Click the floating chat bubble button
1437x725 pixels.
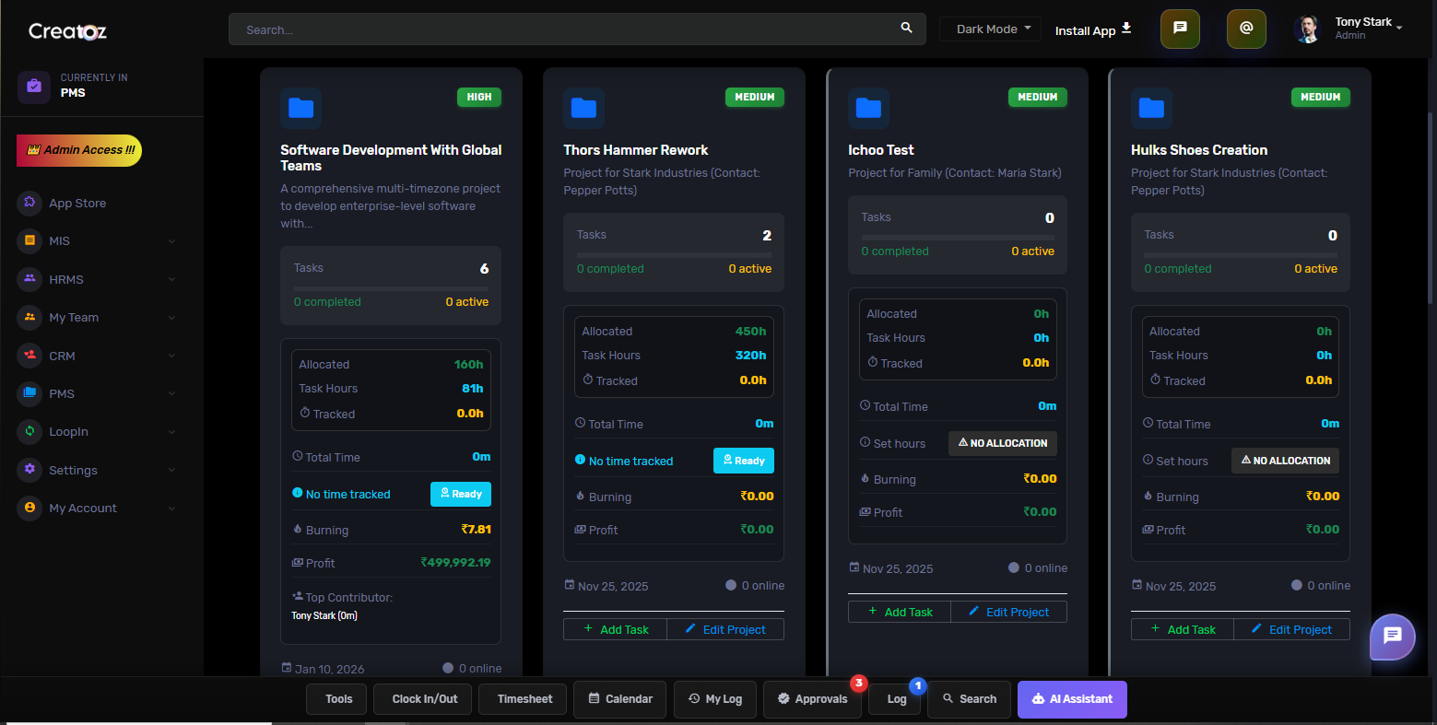pyautogui.click(x=1392, y=636)
